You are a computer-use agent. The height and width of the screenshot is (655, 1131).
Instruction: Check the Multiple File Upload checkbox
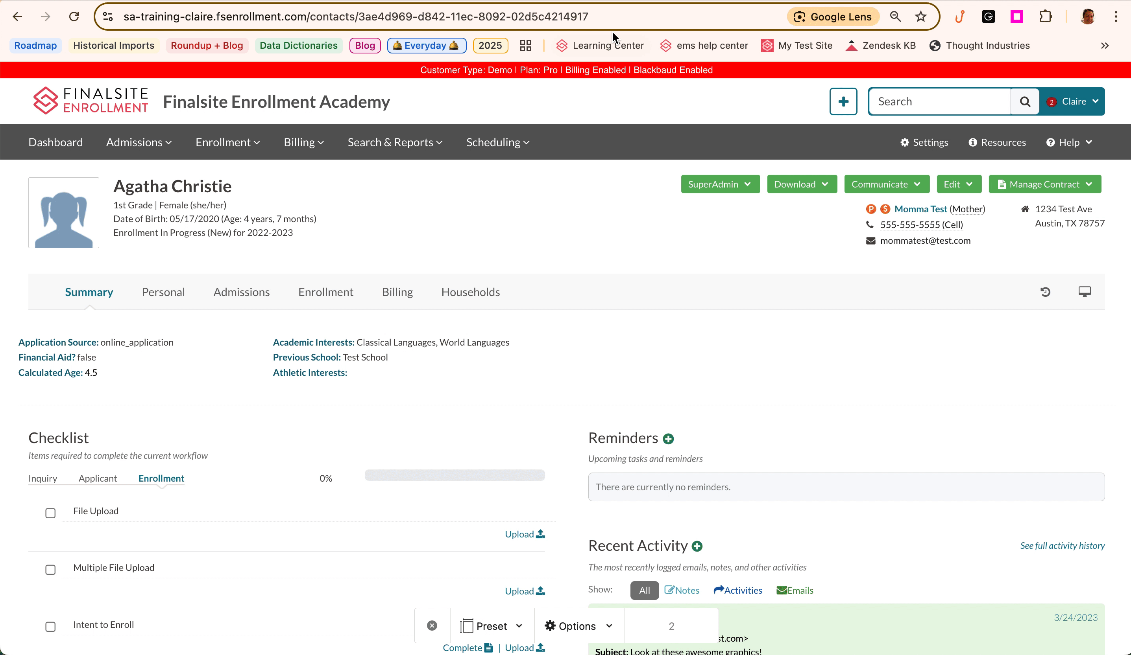50,569
